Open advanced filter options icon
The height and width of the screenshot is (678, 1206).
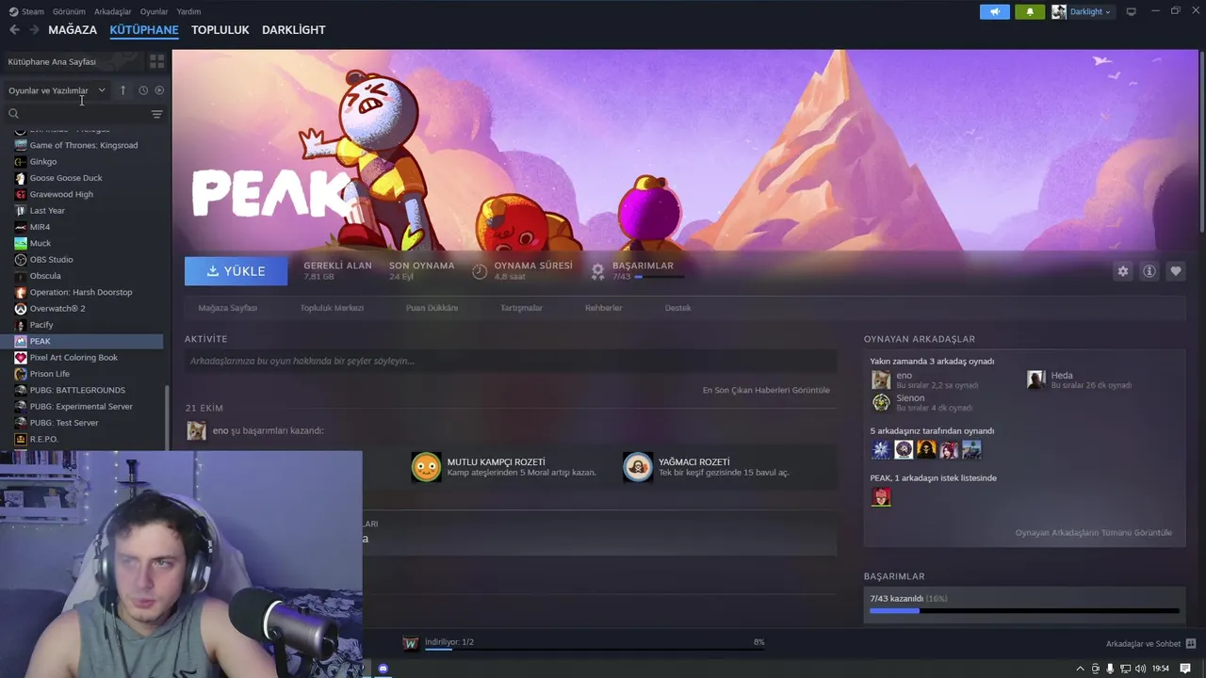156,114
